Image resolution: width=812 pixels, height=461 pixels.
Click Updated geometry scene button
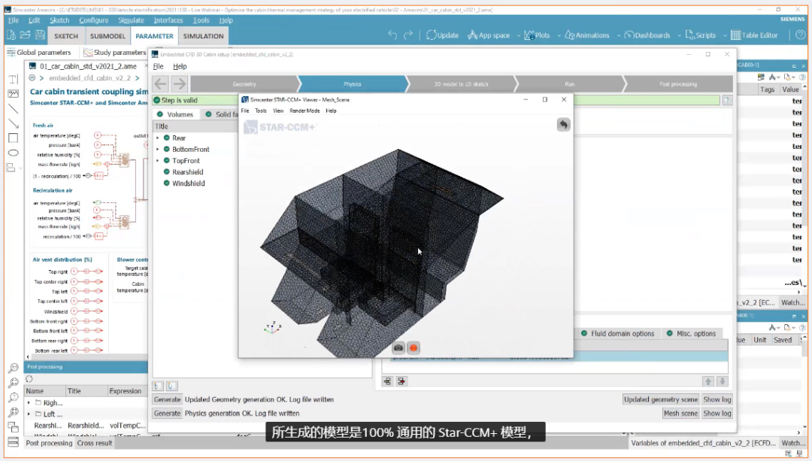coord(660,399)
